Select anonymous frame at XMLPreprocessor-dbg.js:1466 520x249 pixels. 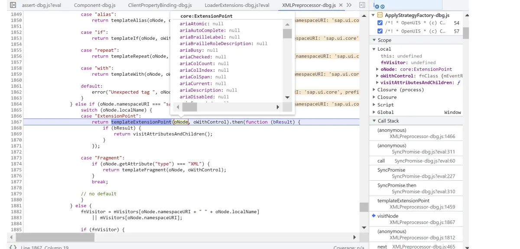(x=416, y=133)
